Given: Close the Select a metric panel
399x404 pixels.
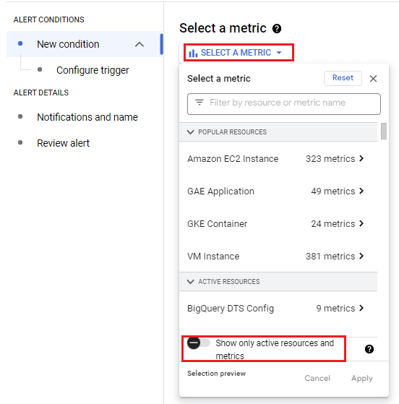Looking at the screenshot, I should tap(373, 79).
